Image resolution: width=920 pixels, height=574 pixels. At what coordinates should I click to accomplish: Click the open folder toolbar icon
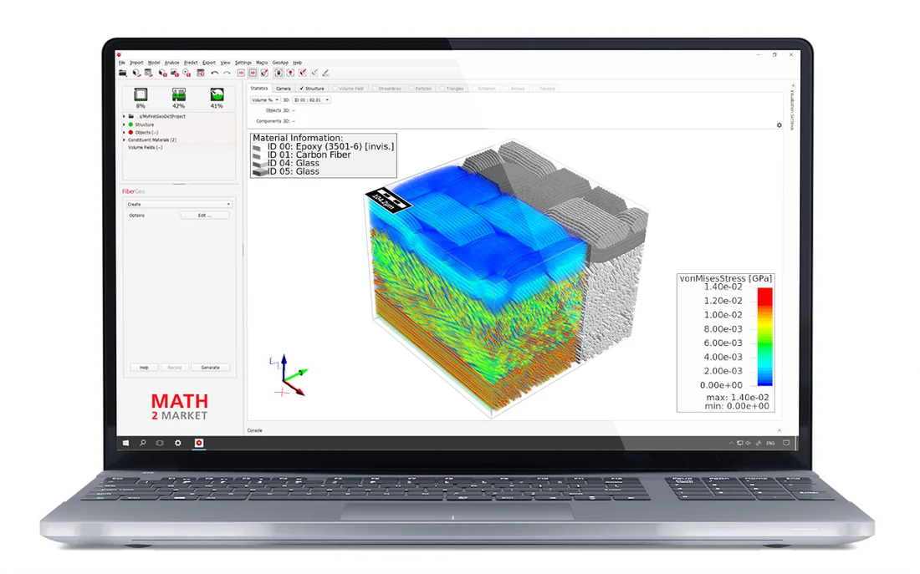tap(123, 73)
